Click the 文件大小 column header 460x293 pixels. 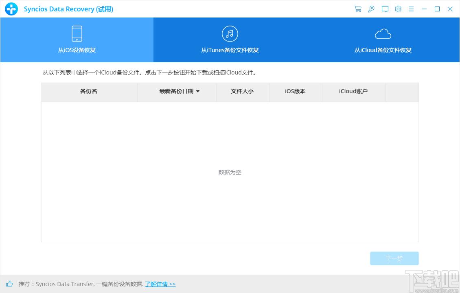(x=242, y=92)
